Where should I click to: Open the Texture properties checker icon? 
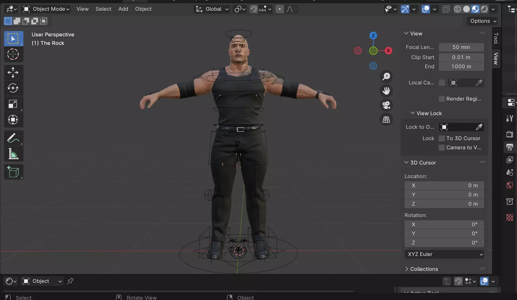[510, 217]
